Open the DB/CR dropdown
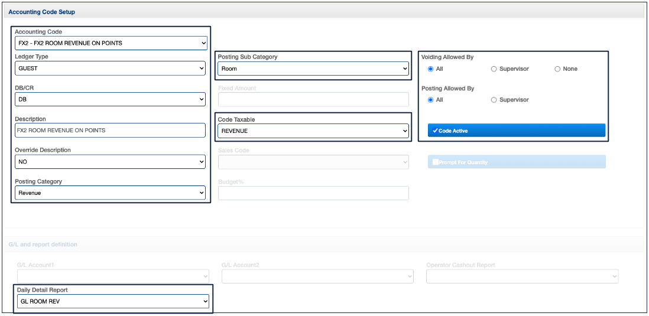 point(111,100)
